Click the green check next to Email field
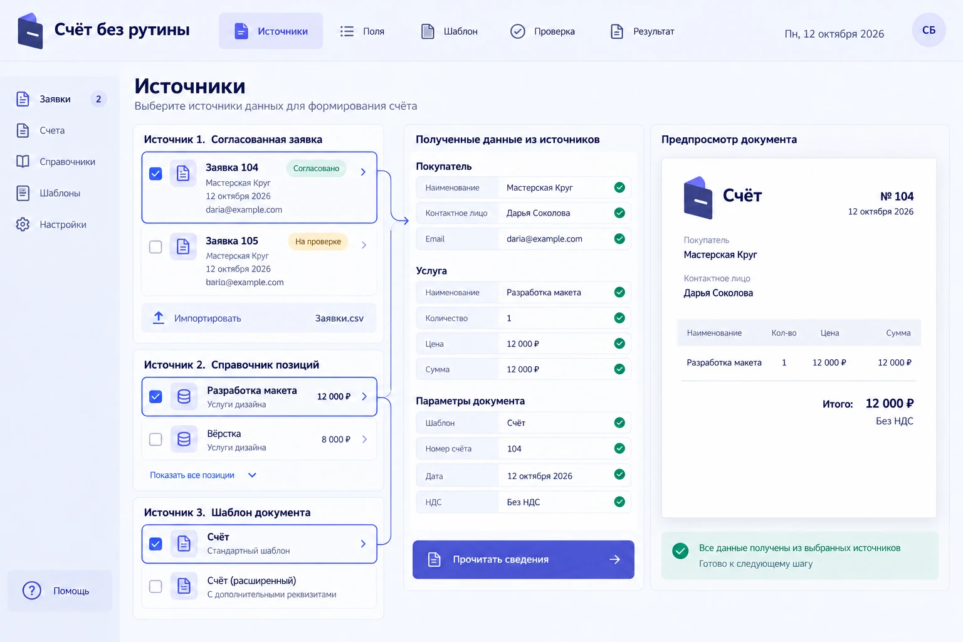 [619, 239]
